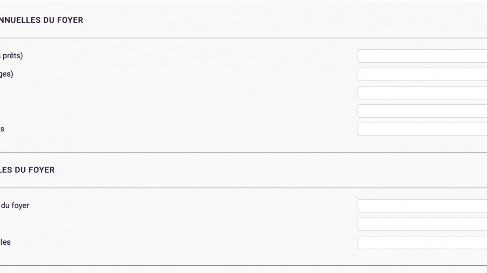Activate the input box on the lone "s" row
The image size is (487, 273).
click(422, 129)
